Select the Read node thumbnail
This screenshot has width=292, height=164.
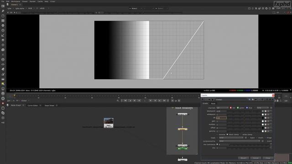click(x=109, y=123)
